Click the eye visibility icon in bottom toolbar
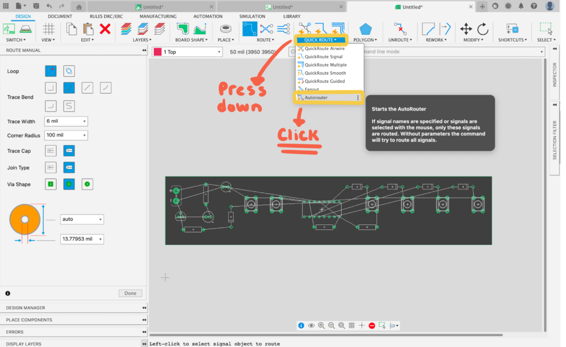 [x=311, y=325]
